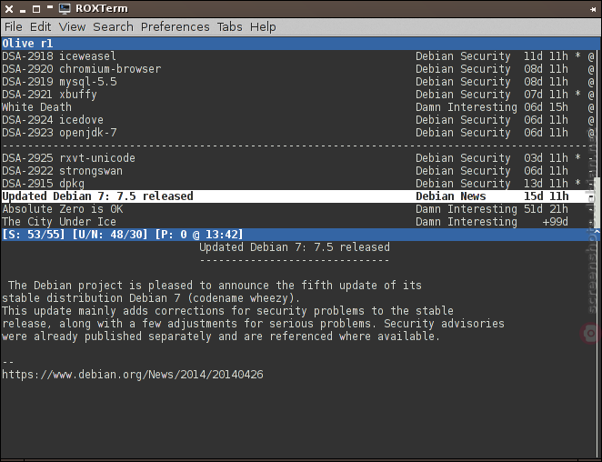Select the DSA-2920 chromium-browser entry
The height and width of the screenshot is (462, 602).
pyautogui.click(x=298, y=69)
